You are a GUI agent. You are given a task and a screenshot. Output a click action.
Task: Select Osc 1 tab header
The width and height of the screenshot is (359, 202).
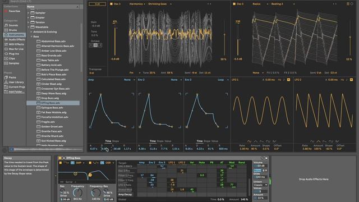pos(117,4)
